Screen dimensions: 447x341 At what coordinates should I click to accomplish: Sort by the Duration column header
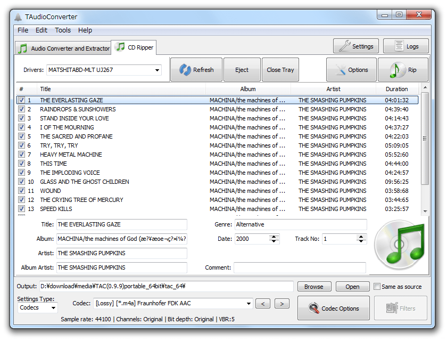[x=397, y=89]
